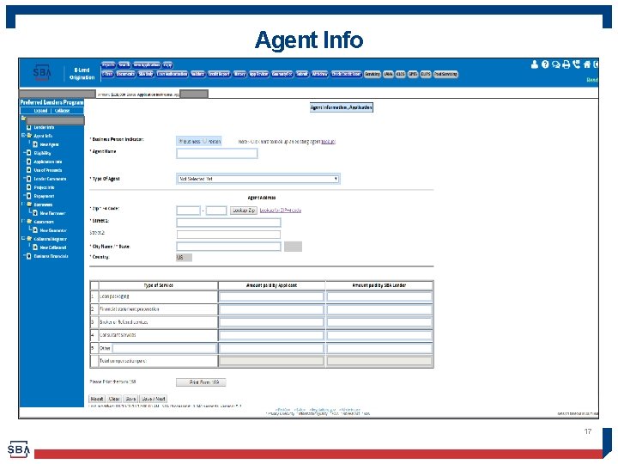Open the Credit Report tab
The width and height of the screenshot is (618, 464).
click(219, 74)
